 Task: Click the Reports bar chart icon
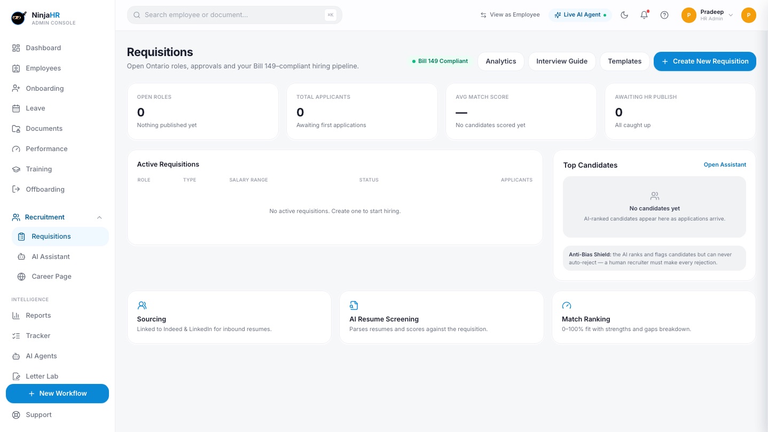16,316
